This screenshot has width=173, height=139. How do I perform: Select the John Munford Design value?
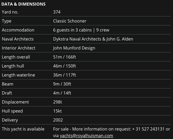click(x=74, y=48)
